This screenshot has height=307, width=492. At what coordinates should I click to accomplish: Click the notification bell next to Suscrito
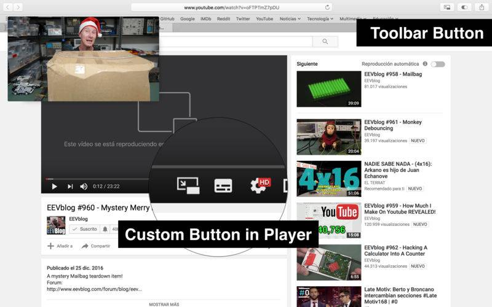(x=105, y=229)
